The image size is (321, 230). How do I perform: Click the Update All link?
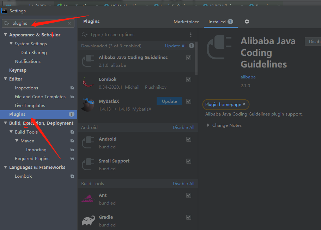coord(176,46)
